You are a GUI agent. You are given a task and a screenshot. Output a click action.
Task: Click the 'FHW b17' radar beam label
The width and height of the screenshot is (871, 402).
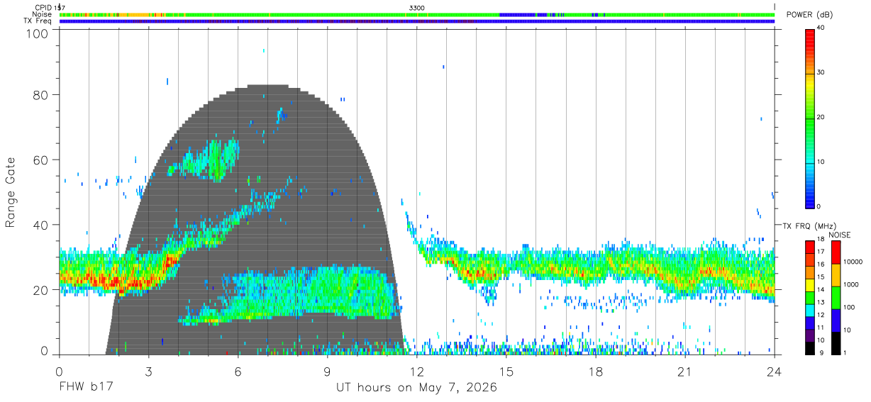pyautogui.click(x=85, y=388)
